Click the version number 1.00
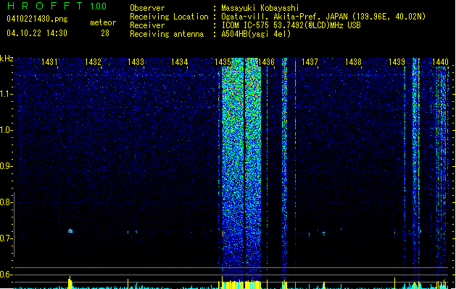 coord(98,6)
